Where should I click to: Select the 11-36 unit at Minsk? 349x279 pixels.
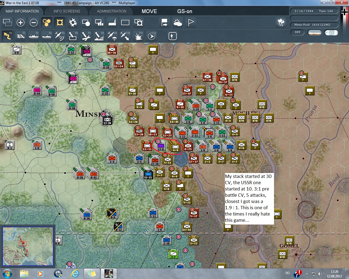tap(107, 120)
